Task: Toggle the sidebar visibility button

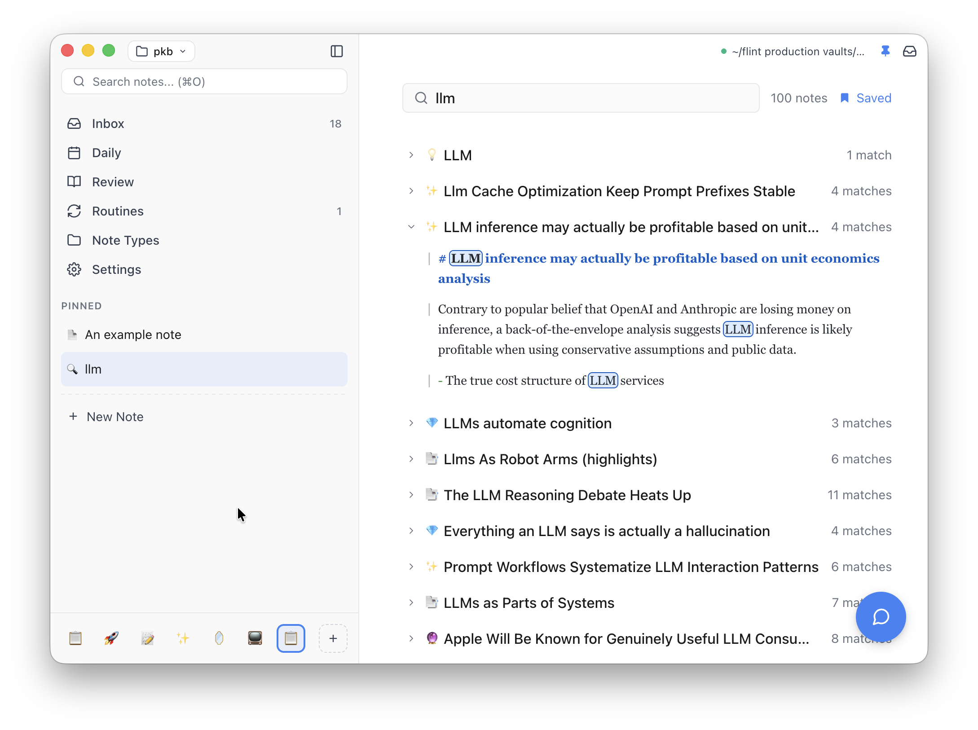Action: tap(336, 51)
